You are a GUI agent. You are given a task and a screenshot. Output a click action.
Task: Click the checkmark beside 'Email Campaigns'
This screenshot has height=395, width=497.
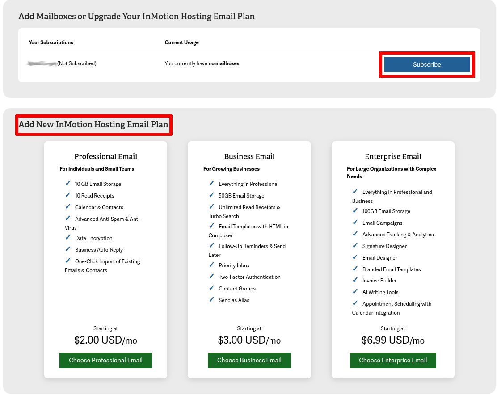pyautogui.click(x=355, y=223)
